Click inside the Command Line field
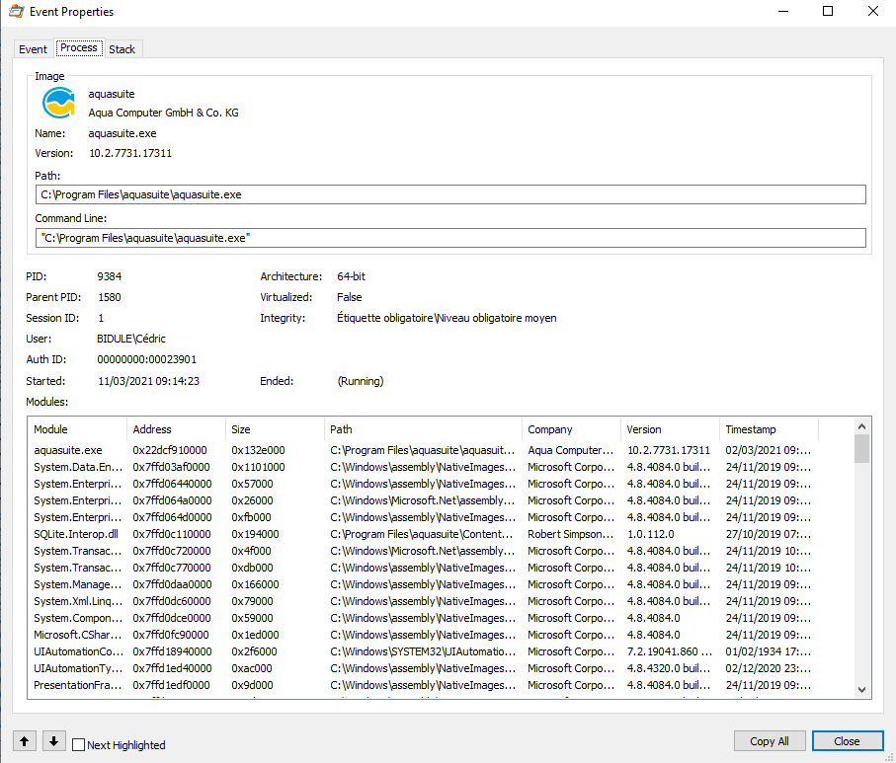The height and width of the screenshot is (763, 896). 449,238
